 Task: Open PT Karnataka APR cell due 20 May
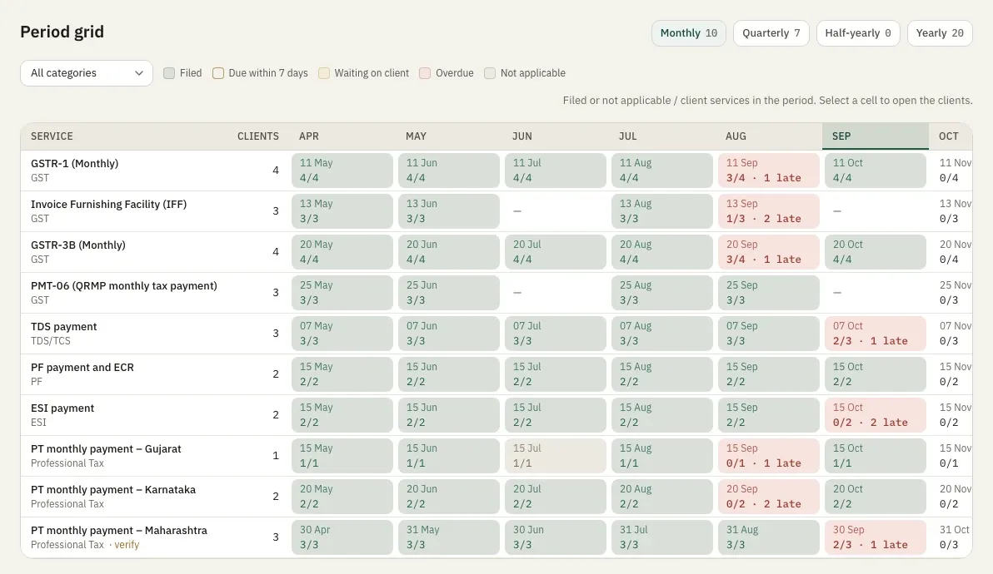coord(342,497)
